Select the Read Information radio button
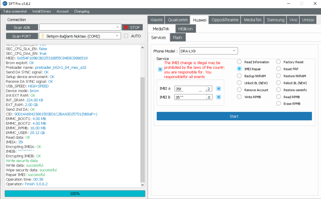Screen dimensions: 321x199 tap(239, 62)
